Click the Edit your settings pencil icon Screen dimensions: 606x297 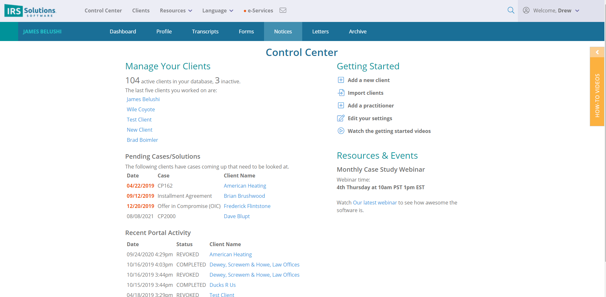(x=341, y=118)
